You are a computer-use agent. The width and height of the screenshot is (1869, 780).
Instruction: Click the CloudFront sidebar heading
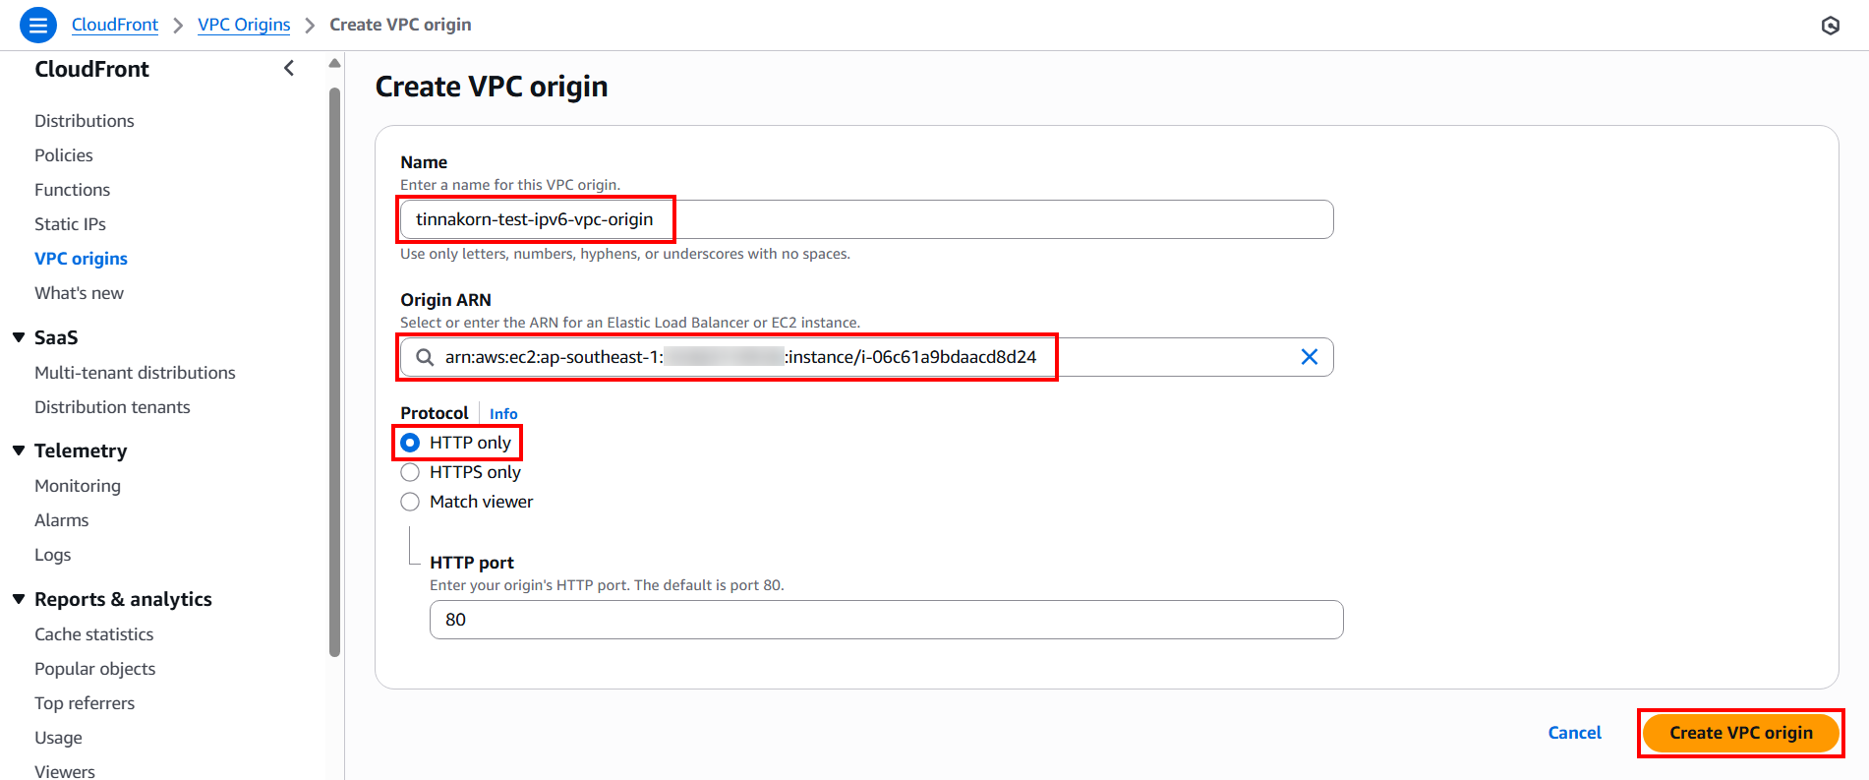(91, 69)
